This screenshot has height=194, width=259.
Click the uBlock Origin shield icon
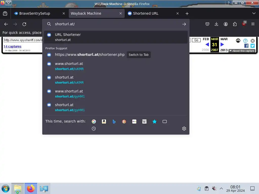pyautogui.click(x=244, y=24)
